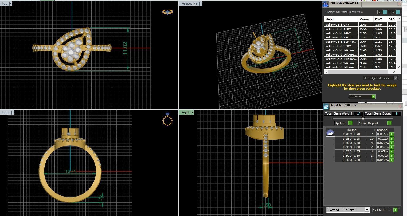Click the round diamond gem thumbnail

[330, 132]
